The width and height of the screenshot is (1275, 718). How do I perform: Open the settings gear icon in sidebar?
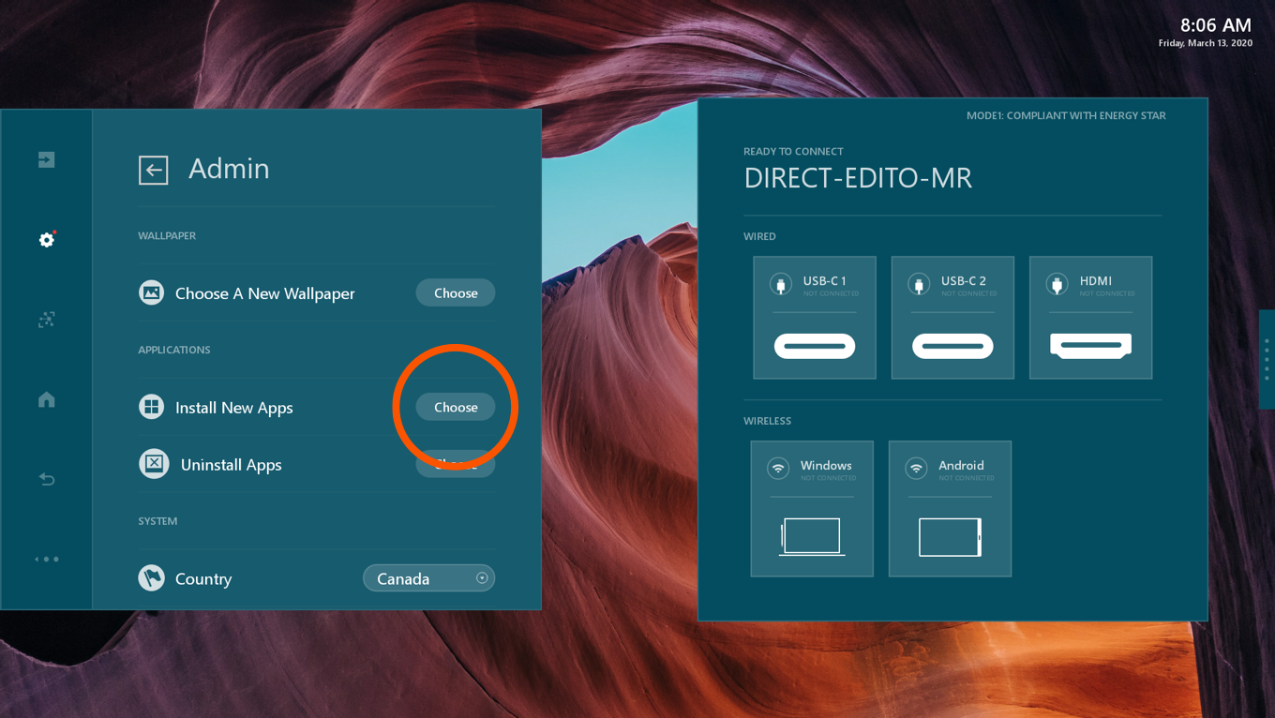pyautogui.click(x=46, y=240)
